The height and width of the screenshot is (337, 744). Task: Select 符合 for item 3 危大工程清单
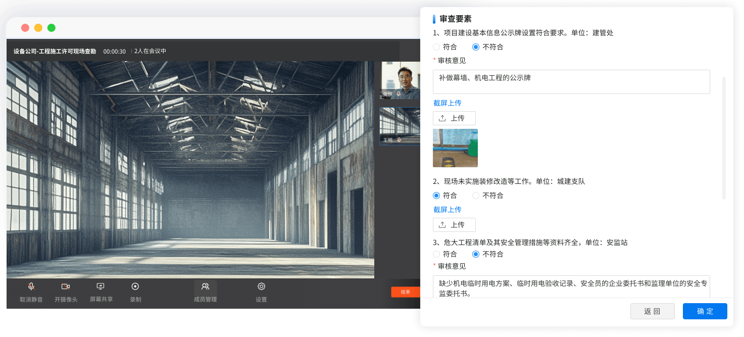coord(436,254)
